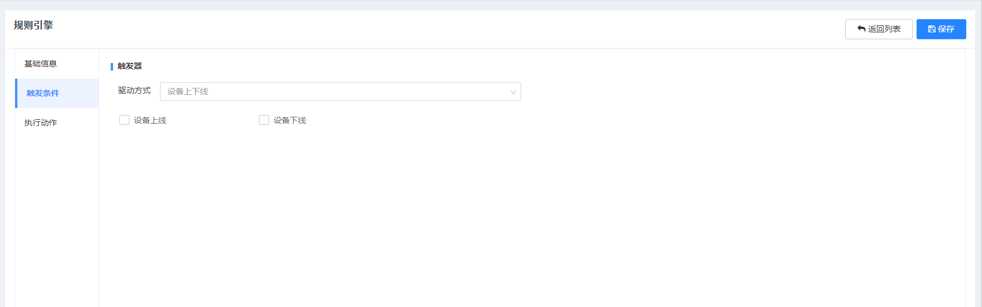Save the rule with 保存 button
982x307 pixels.
(941, 29)
